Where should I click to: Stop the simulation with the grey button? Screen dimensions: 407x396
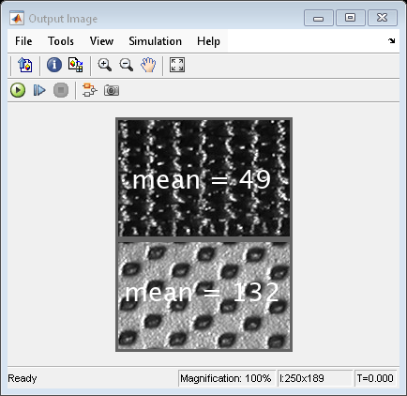coord(61,90)
